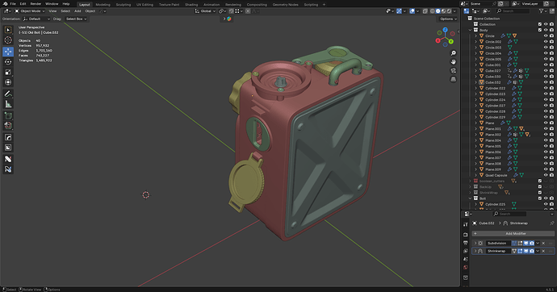
Task: Open the outliner filter funnel icon
Action: [541, 11]
